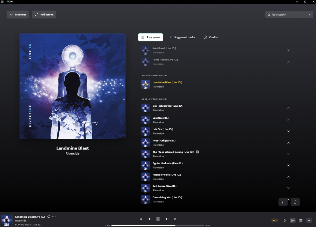
Task: Remove #Addicted (Live ID.) from queue
Action: point(288,51)
